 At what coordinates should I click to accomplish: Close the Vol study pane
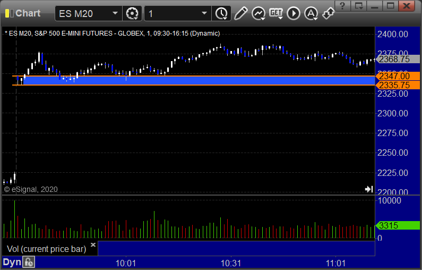93,244
